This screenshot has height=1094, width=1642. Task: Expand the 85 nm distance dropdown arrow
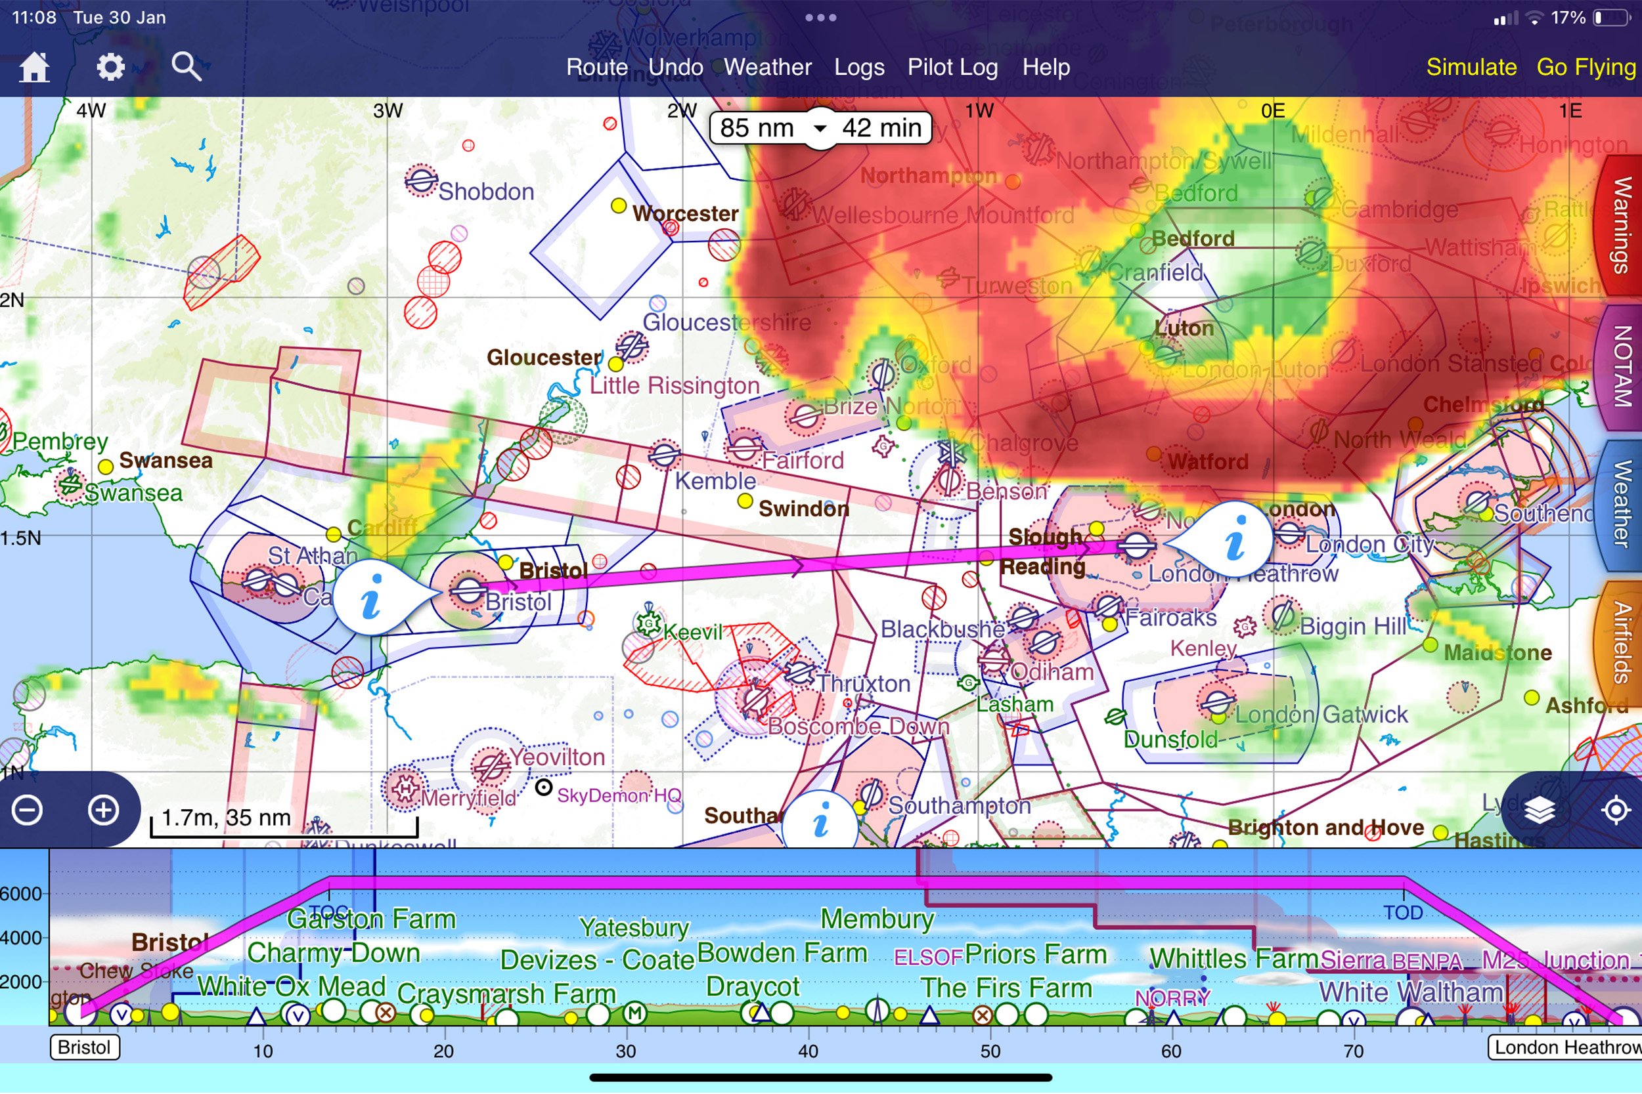coord(820,129)
